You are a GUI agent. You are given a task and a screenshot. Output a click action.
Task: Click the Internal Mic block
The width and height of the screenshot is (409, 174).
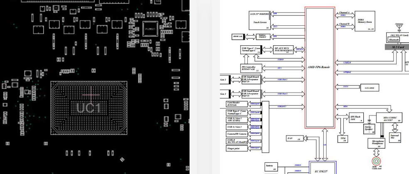pos(395,137)
